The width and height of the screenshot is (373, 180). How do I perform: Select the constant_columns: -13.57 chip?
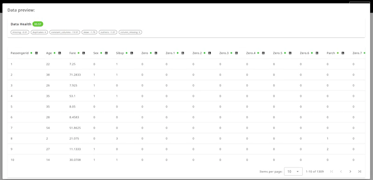click(65, 32)
